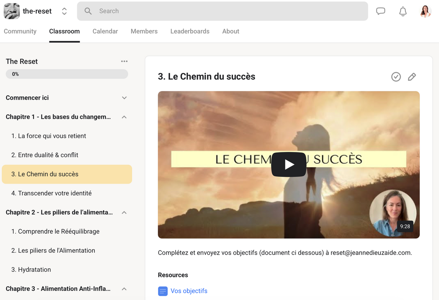Image resolution: width=439 pixels, height=300 pixels.
Task: Expand the Commencer ici section
Action: (124, 98)
